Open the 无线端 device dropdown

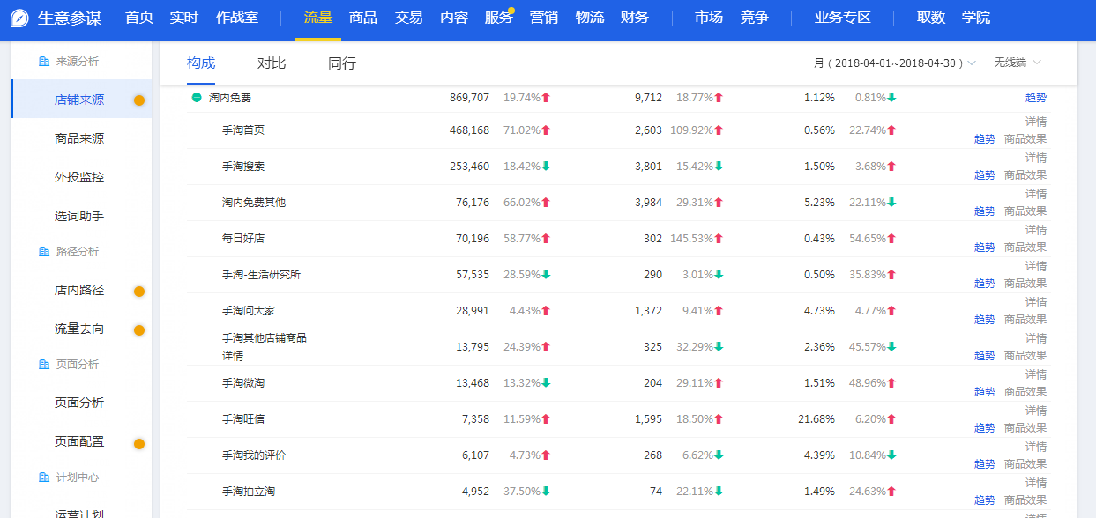click(1017, 63)
